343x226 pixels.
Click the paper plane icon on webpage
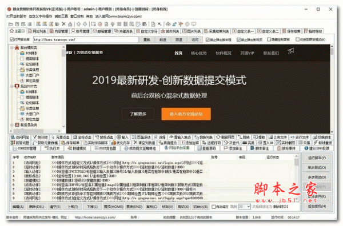[x=291, y=51]
